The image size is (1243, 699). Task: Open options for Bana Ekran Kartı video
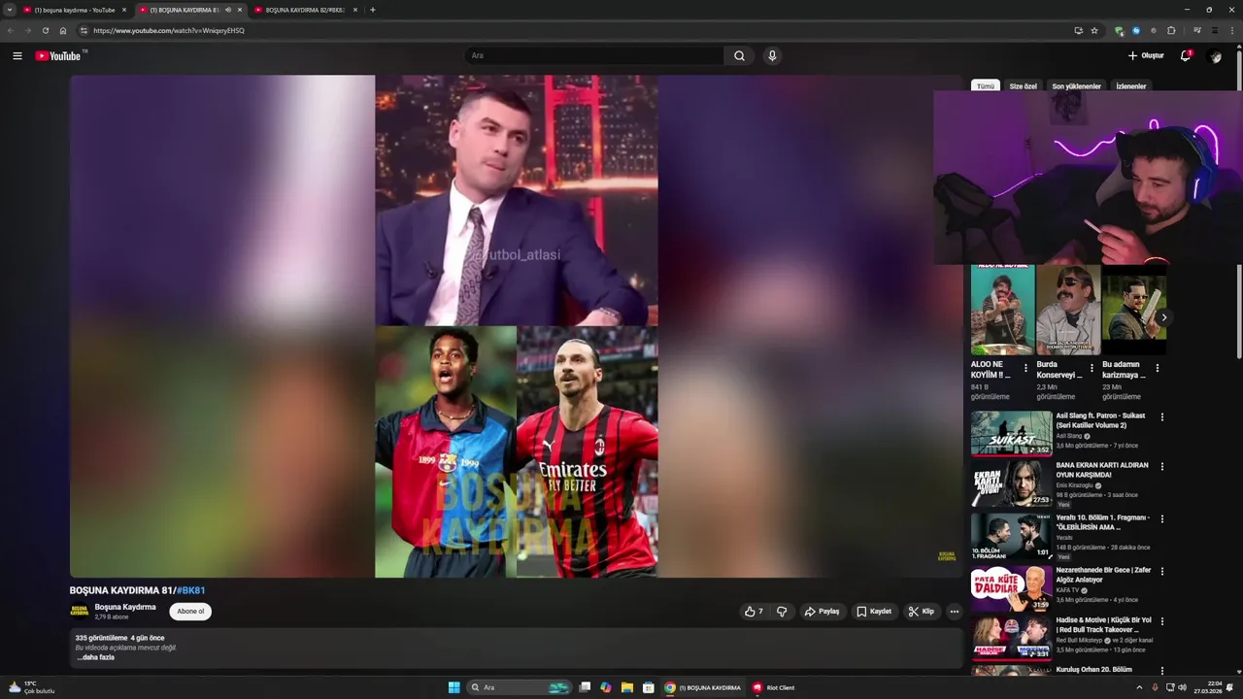tap(1161, 467)
